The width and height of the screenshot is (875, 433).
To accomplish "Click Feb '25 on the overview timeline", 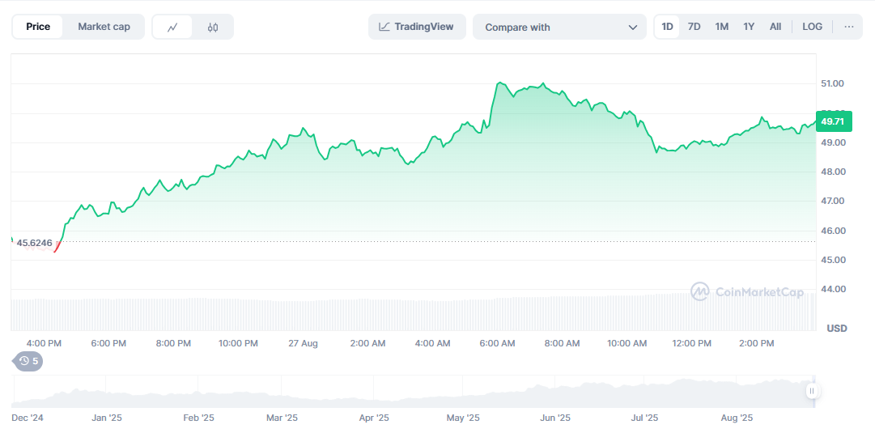I will coord(198,418).
